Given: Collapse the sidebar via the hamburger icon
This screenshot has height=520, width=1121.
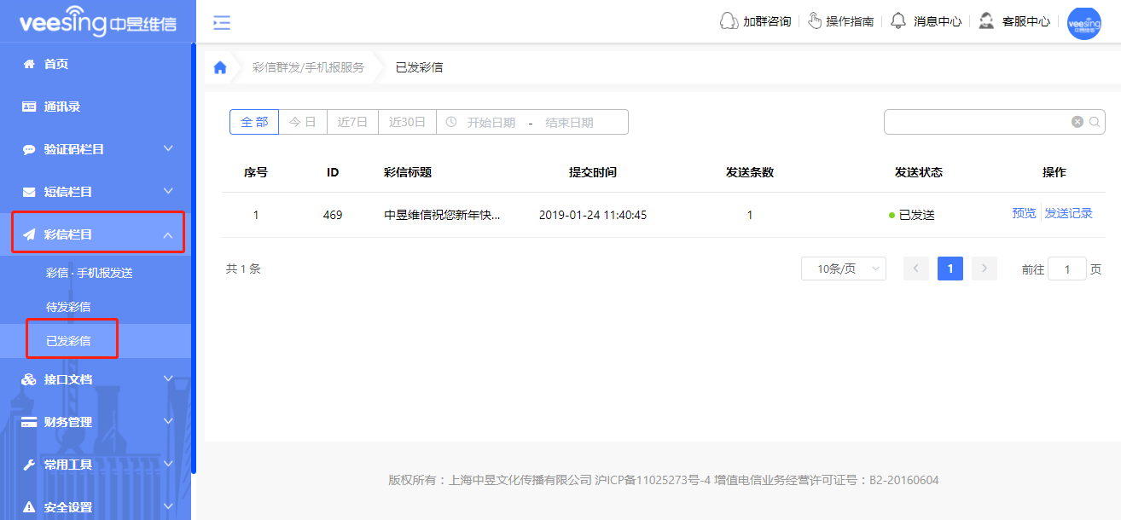Looking at the screenshot, I should click(x=221, y=23).
